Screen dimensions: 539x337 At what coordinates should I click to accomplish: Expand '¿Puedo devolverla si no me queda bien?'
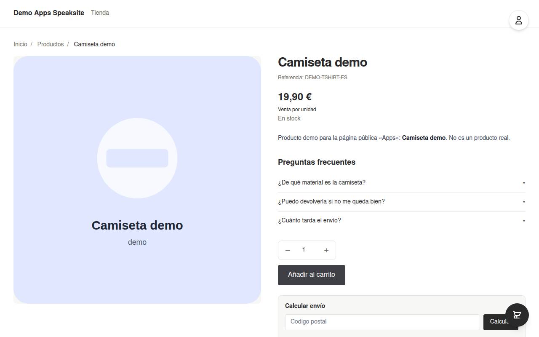402,201
